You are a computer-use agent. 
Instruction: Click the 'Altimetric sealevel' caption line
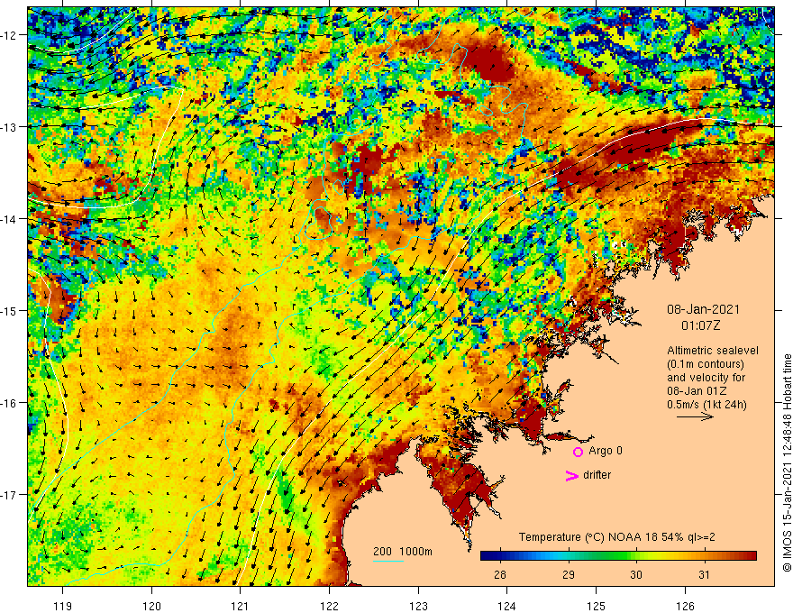pos(713,351)
